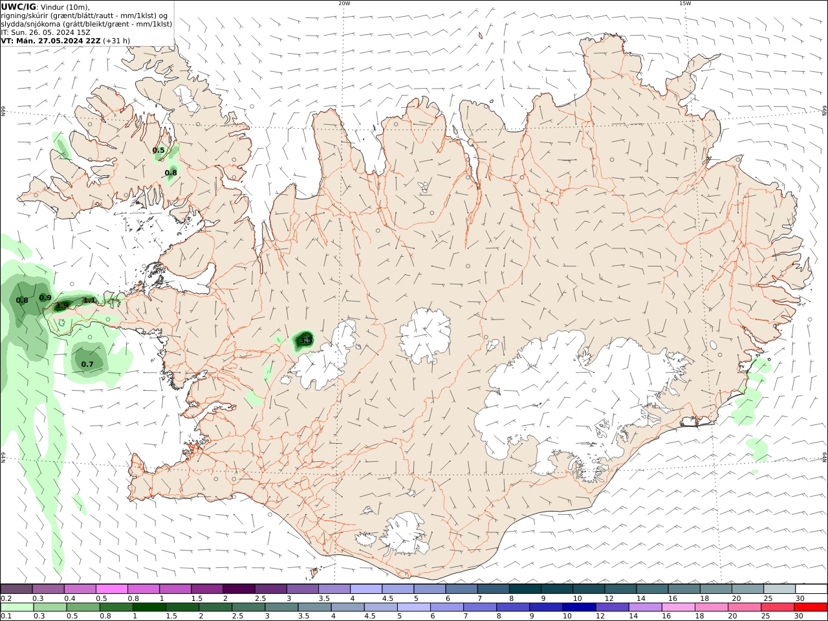This screenshot has width=828, height=621.
Task: Select the 7 mm periwinkle rain swatch
Action: click(479, 607)
